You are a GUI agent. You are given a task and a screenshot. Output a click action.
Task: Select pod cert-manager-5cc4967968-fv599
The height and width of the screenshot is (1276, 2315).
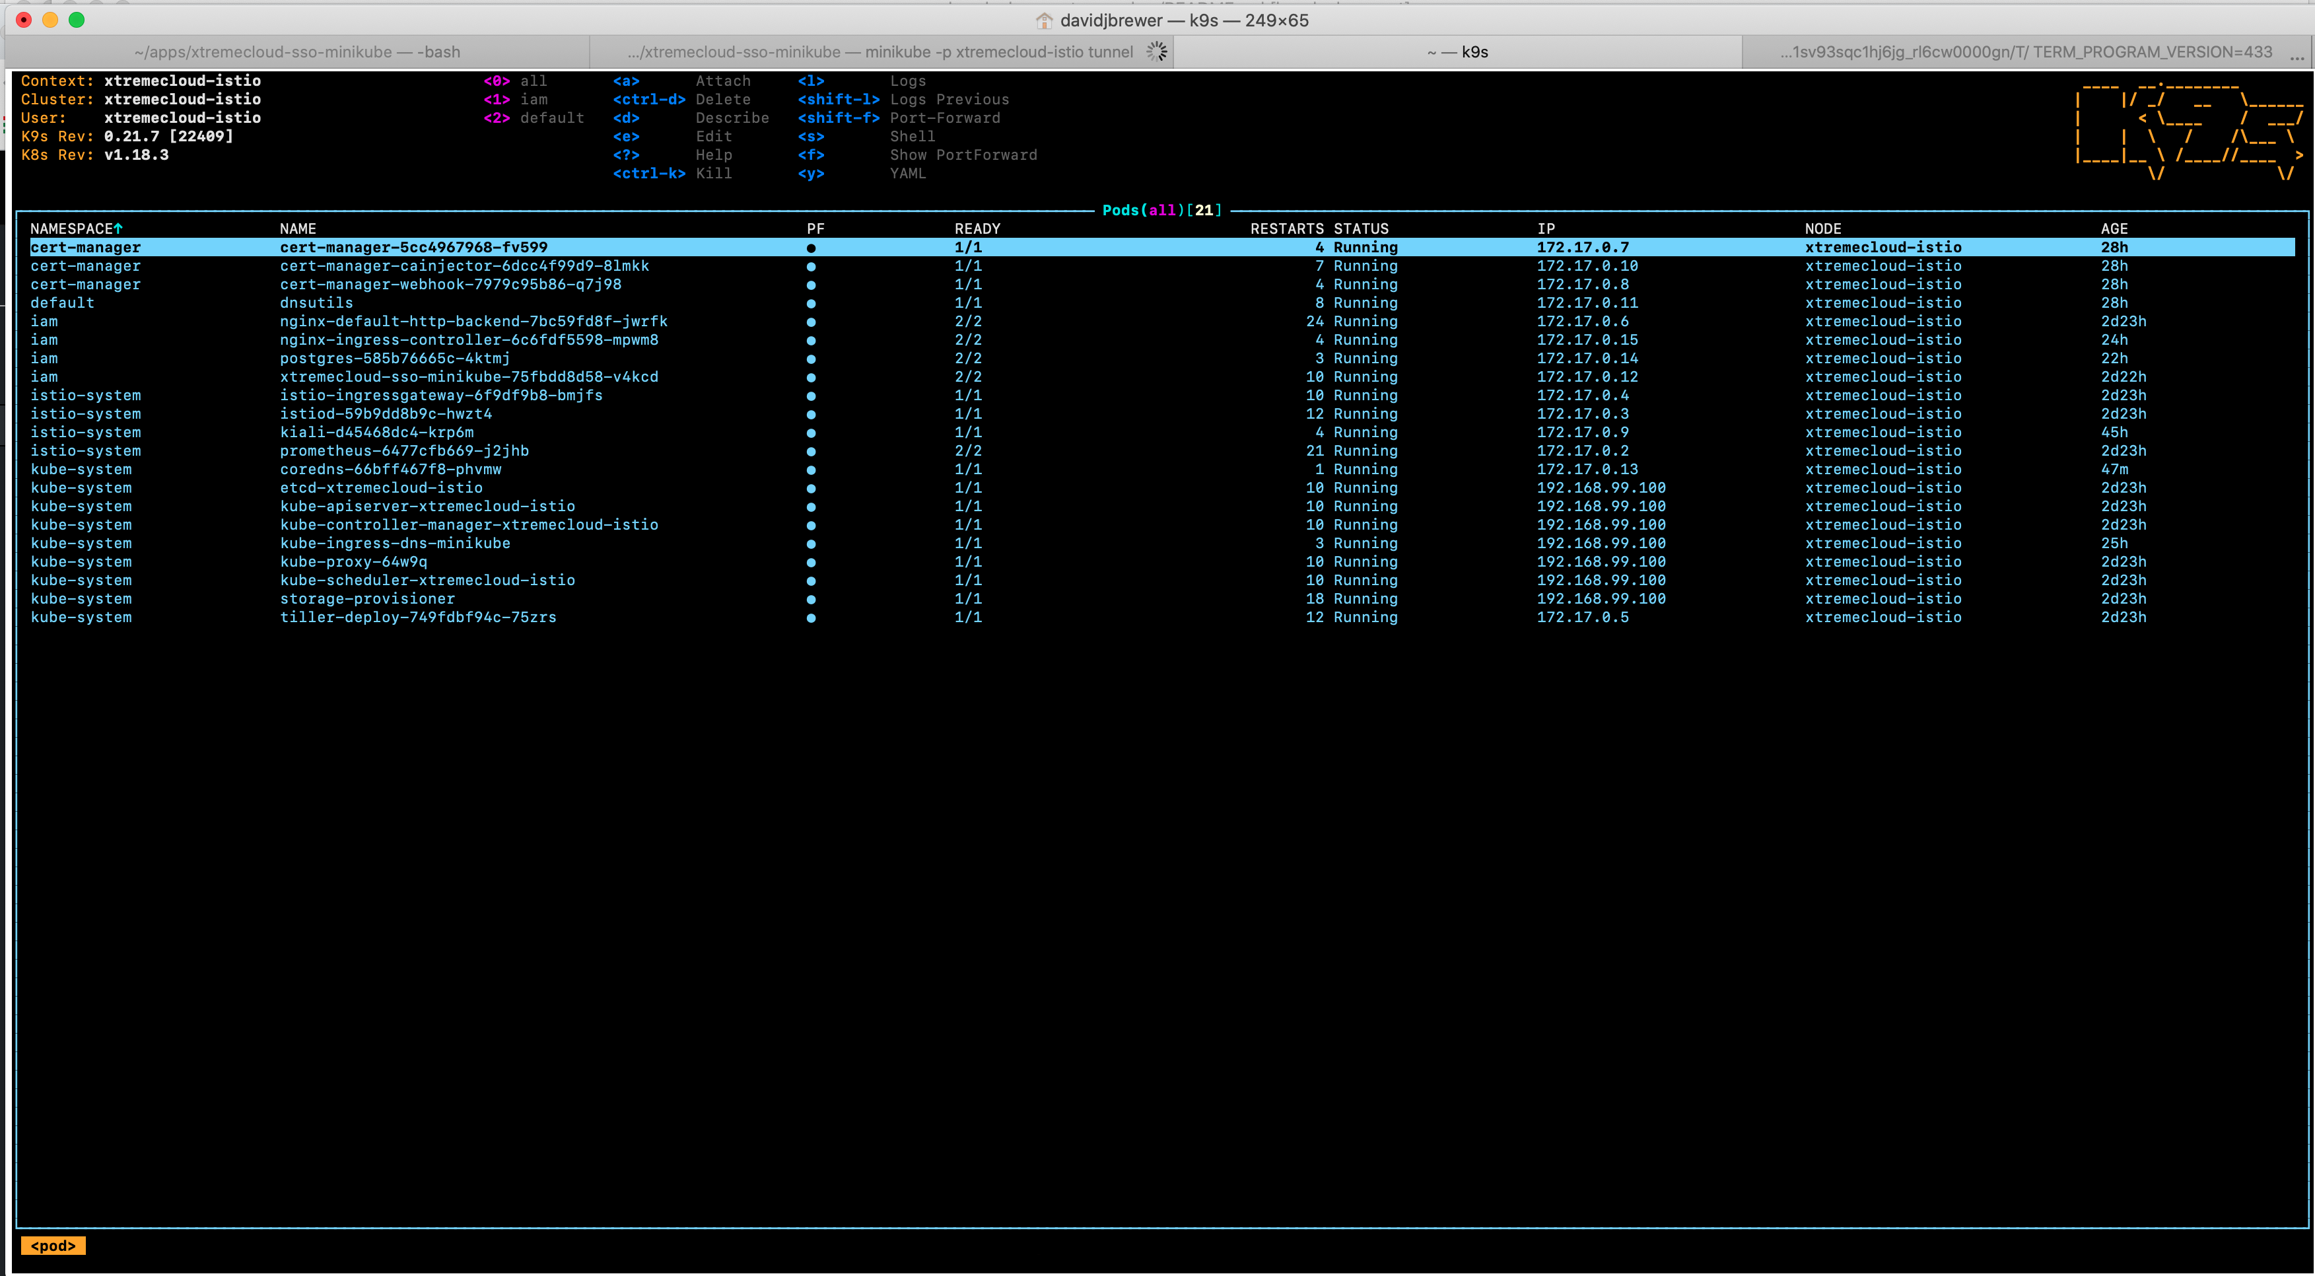(x=1162, y=247)
